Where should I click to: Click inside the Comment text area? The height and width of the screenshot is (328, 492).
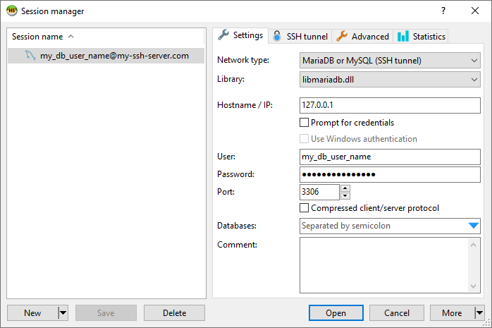pyautogui.click(x=383, y=265)
